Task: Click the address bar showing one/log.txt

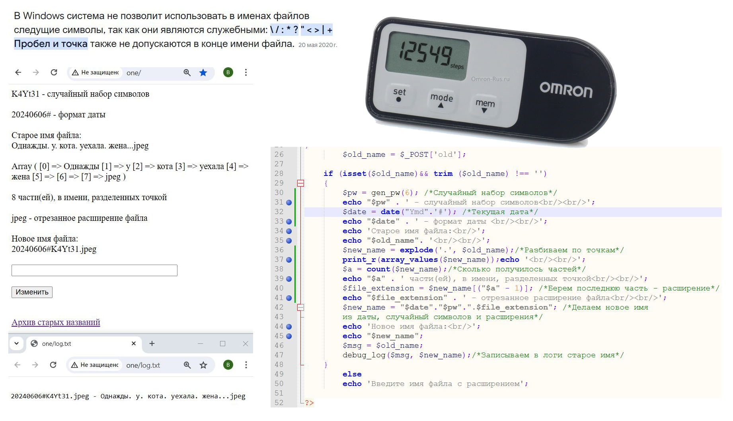Action: pos(151,365)
